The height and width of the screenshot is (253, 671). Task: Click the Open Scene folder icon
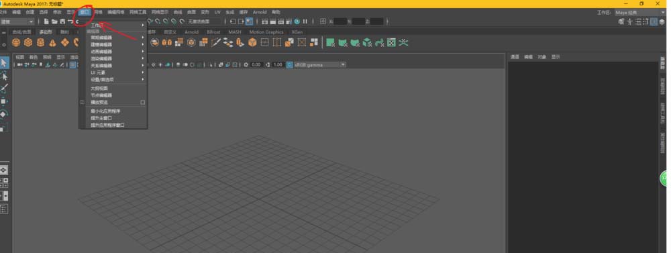click(x=55, y=21)
